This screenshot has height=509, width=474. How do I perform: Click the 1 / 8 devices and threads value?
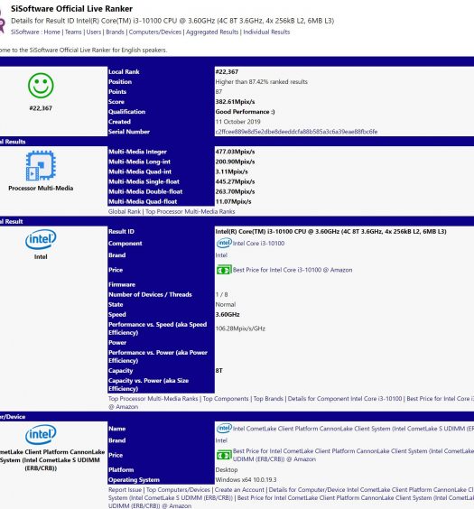221,294
